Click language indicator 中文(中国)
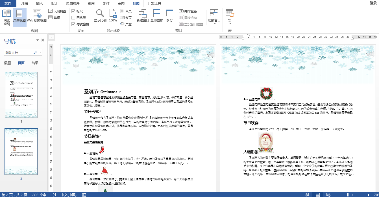Viewport: 379px width, 197px height. (x=69, y=195)
